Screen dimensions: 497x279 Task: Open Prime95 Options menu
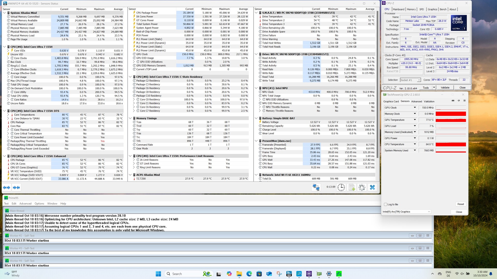(39, 204)
